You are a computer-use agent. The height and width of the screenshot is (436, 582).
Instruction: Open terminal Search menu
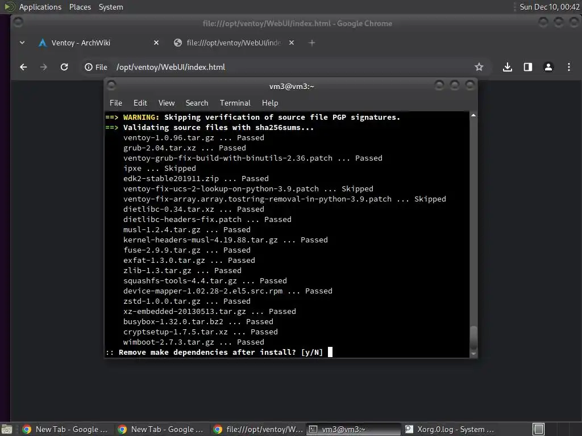pyautogui.click(x=197, y=103)
